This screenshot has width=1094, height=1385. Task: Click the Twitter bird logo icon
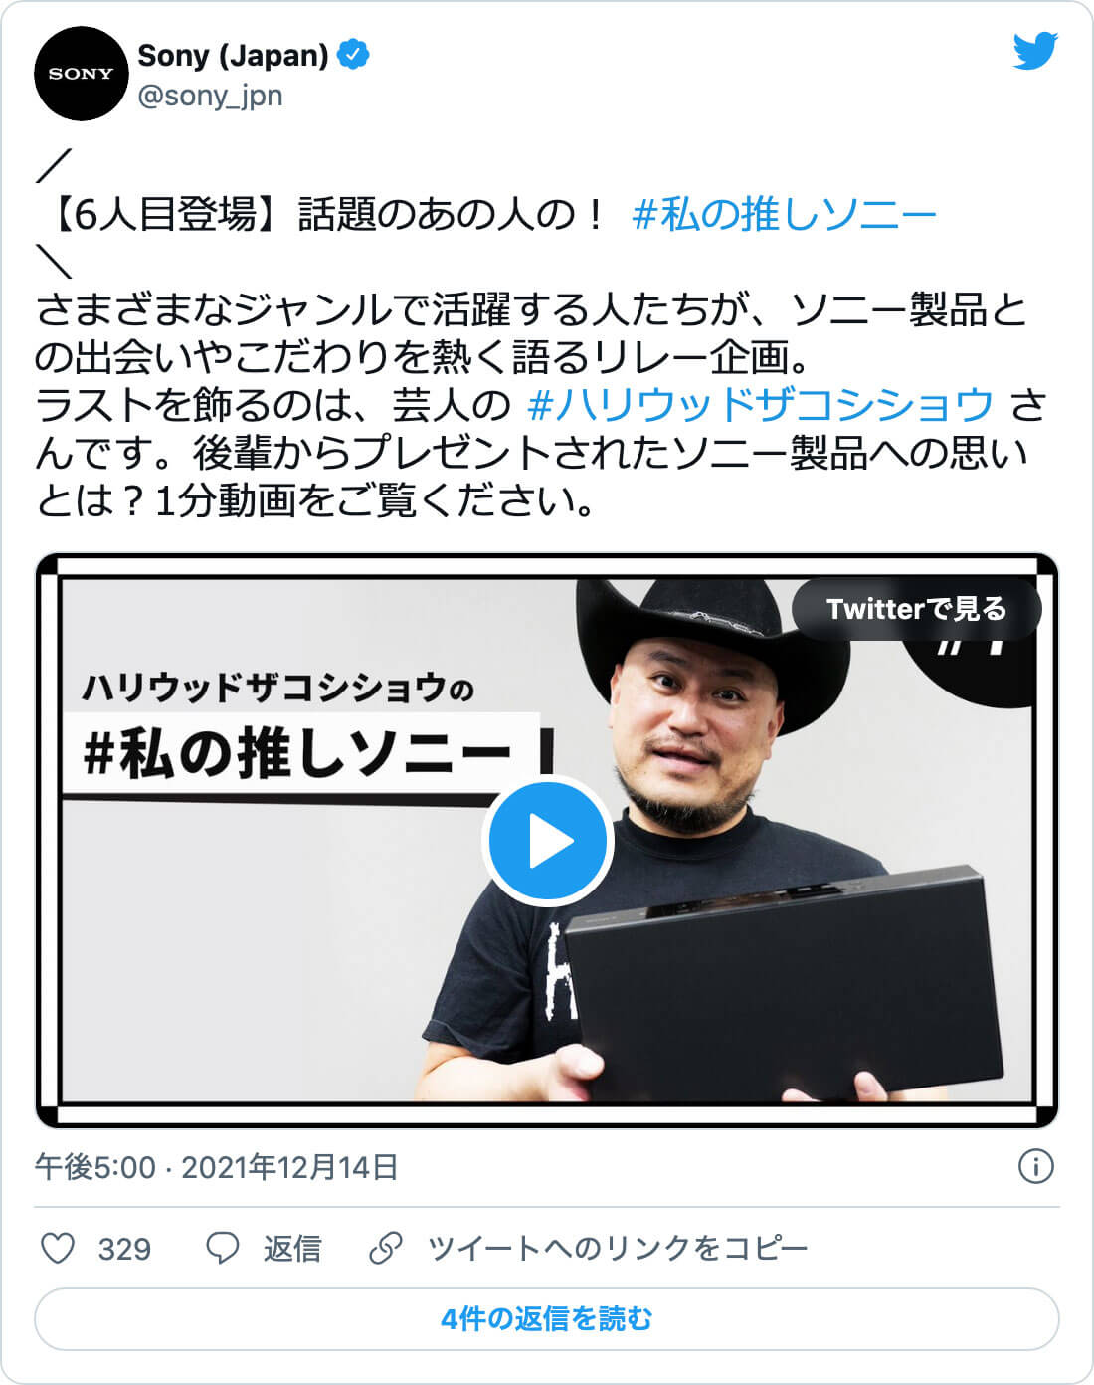tap(1035, 51)
